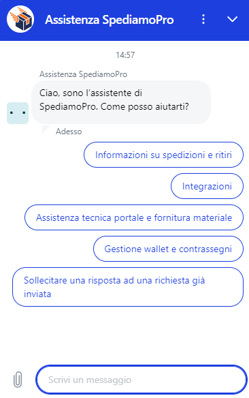Click the Adesso time label
249x398 pixels.
coord(69,132)
